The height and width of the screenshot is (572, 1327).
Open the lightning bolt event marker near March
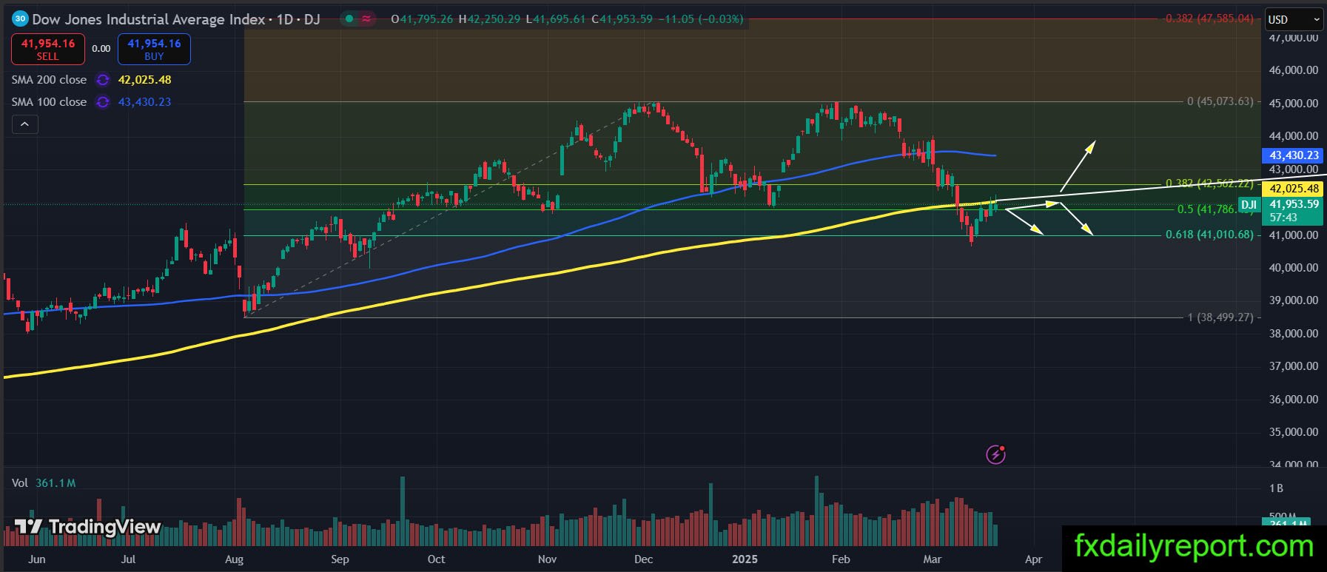[995, 454]
